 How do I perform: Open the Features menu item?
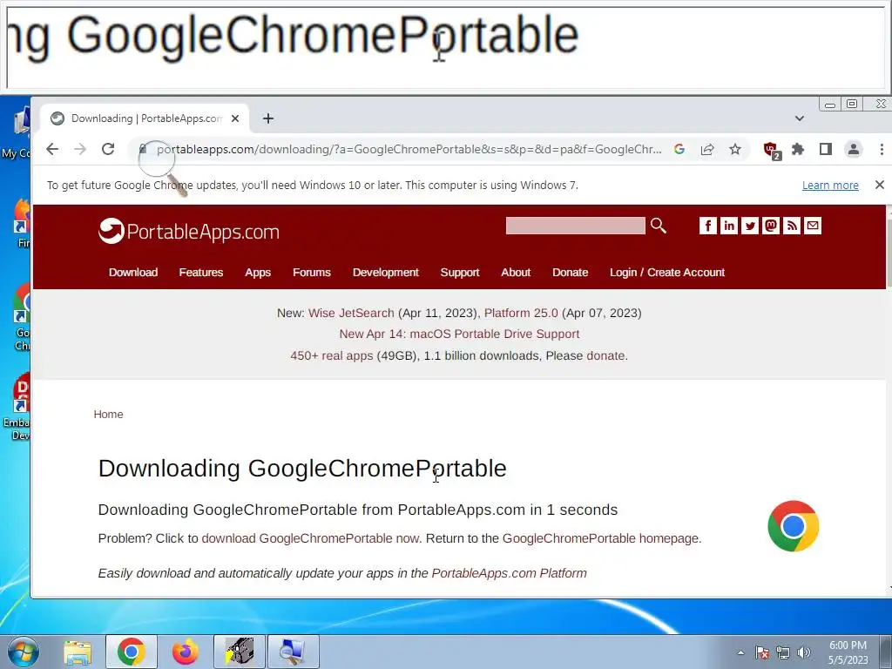201,272
